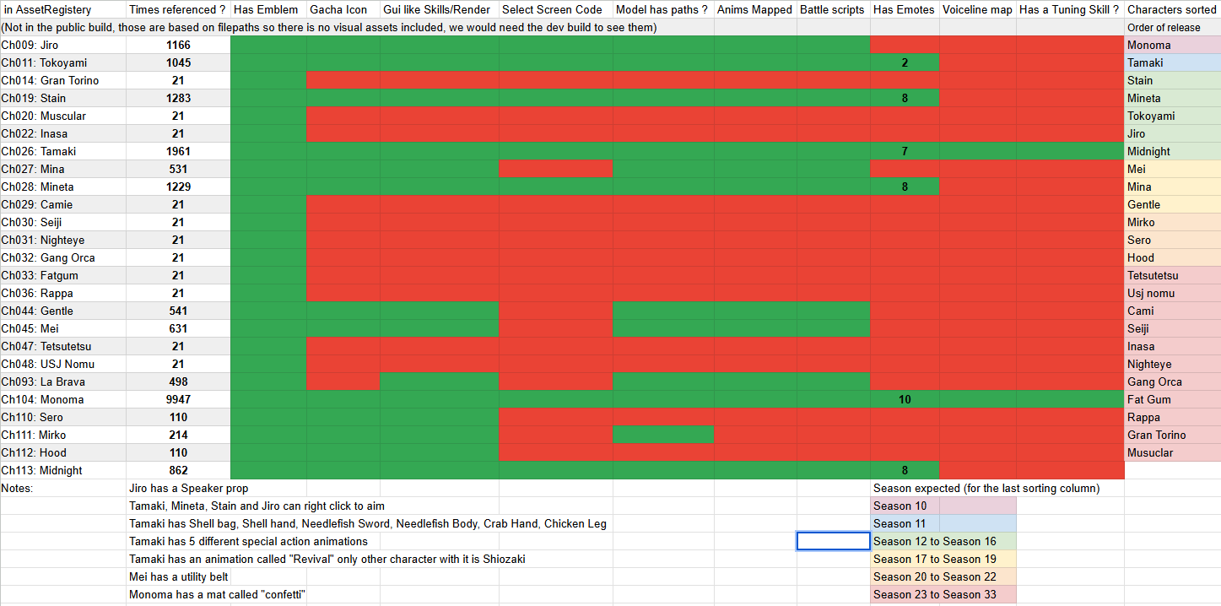This screenshot has width=1221, height=606.
Task: Click the note about right click to aim
Action: pos(257,506)
